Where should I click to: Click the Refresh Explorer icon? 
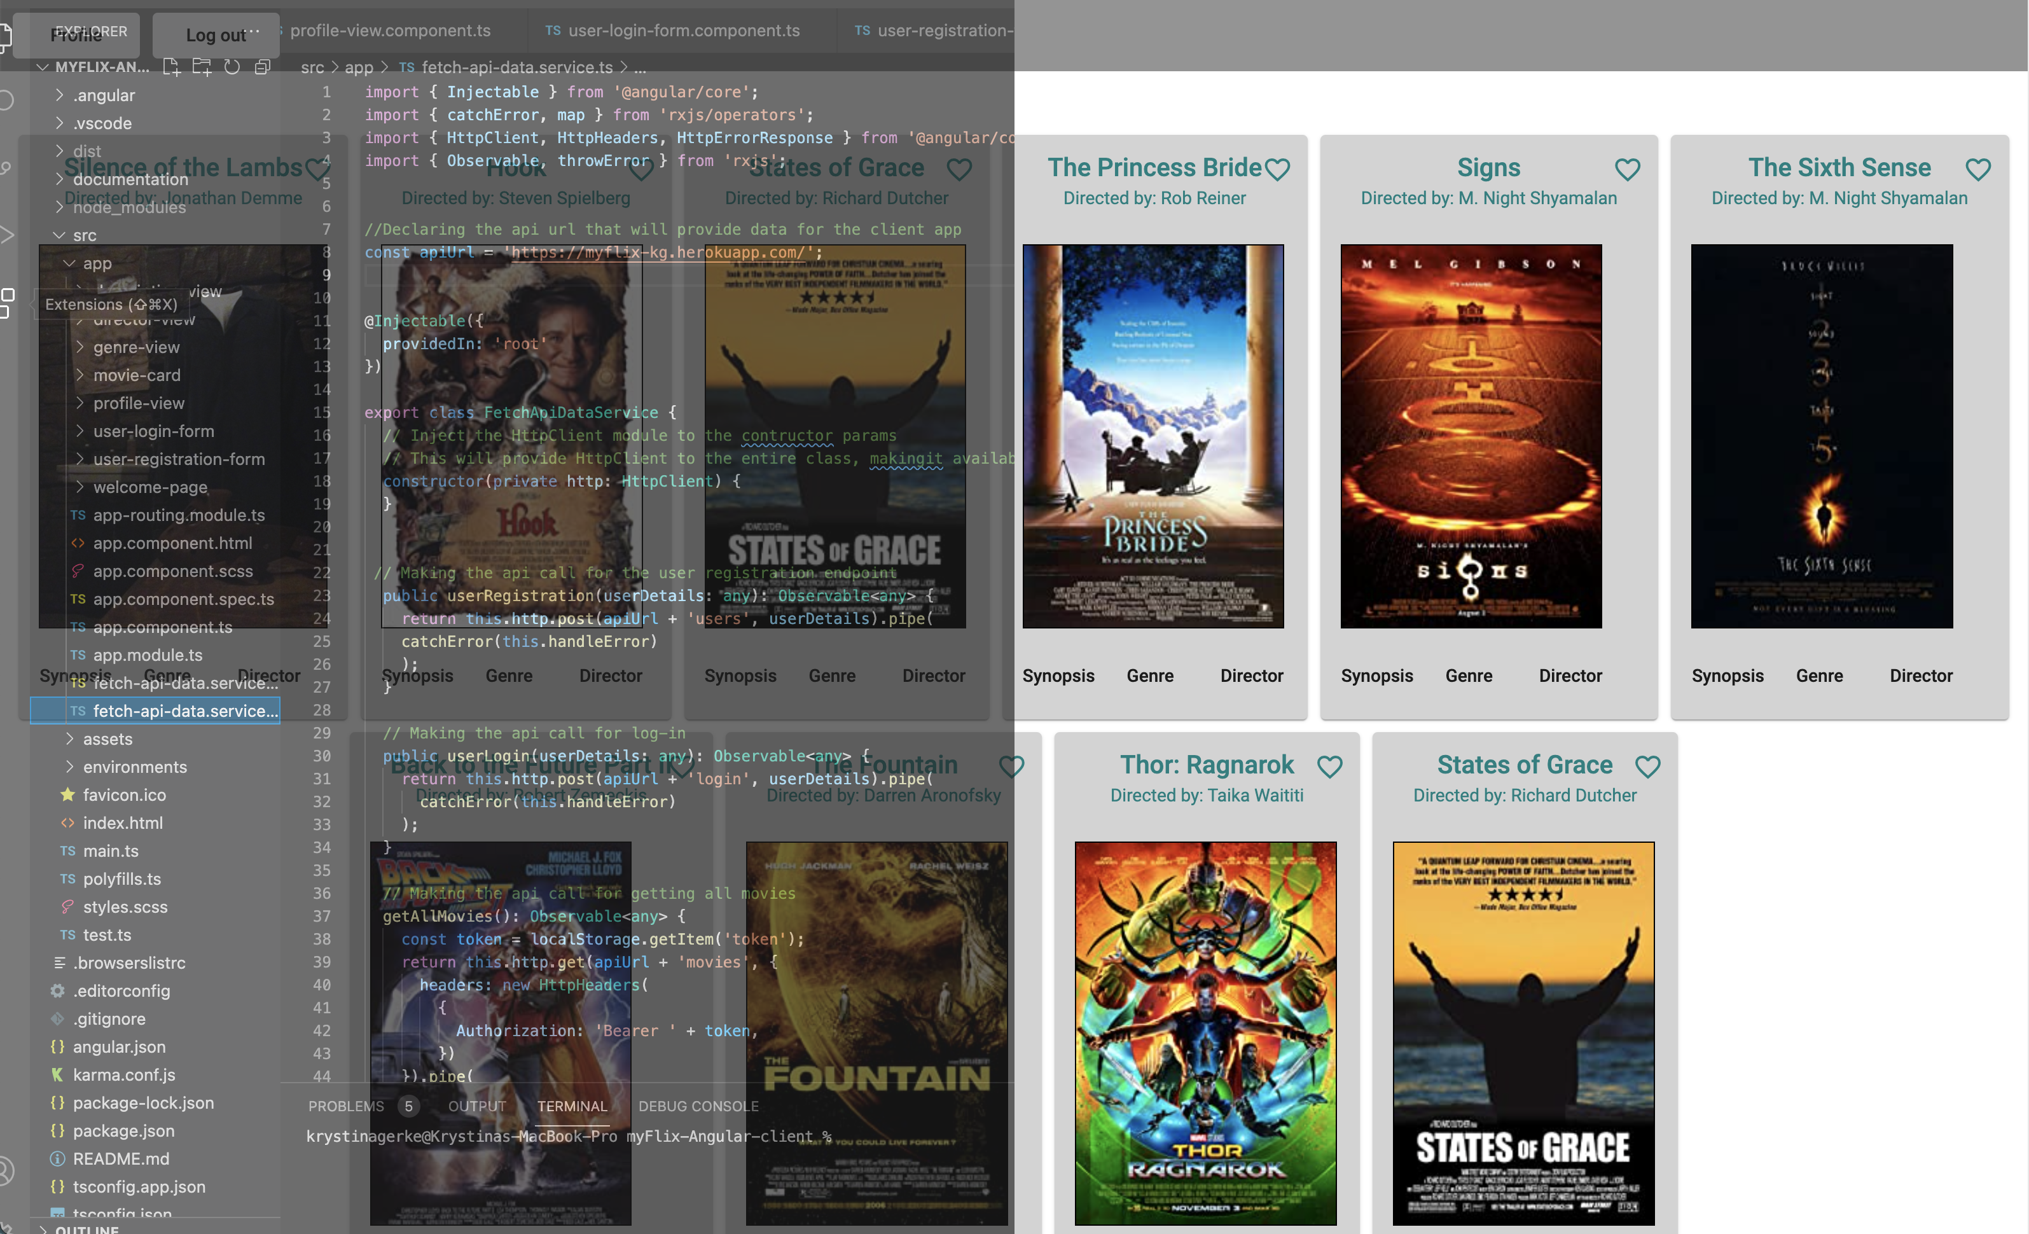point(232,67)
